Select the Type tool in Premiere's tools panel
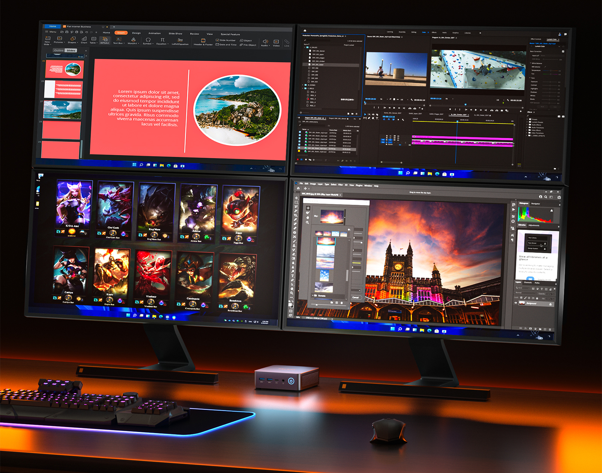This screenshot has width=602, height=473. coord(377,118)
